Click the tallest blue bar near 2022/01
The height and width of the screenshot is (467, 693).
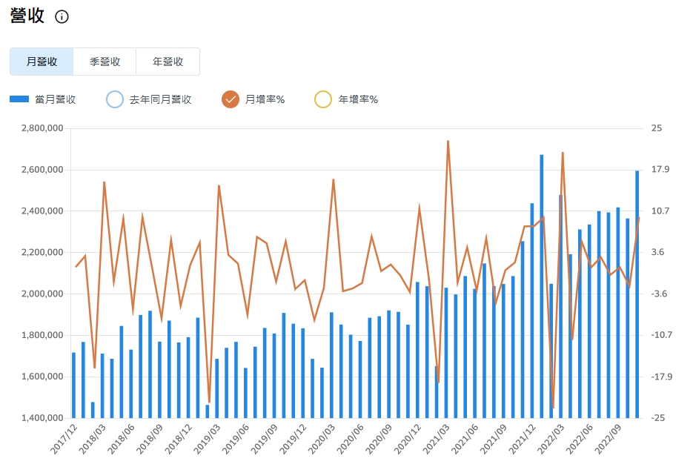click(541, 286)
